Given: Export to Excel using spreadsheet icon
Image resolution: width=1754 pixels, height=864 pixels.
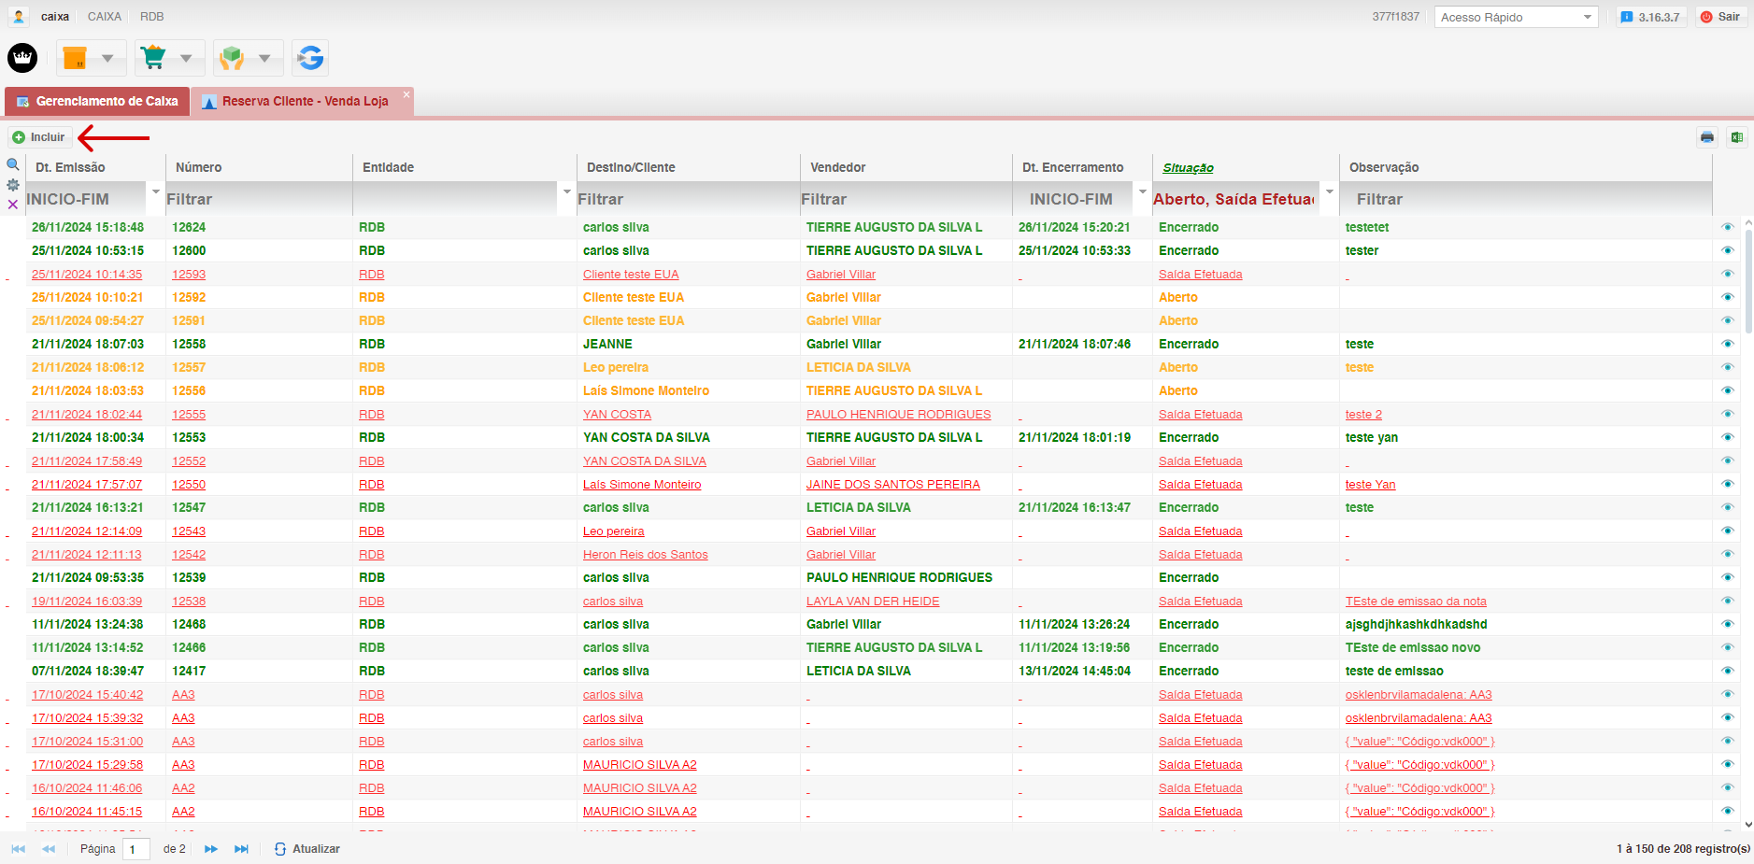Looking at the screenshot, I should [1736, 137].
